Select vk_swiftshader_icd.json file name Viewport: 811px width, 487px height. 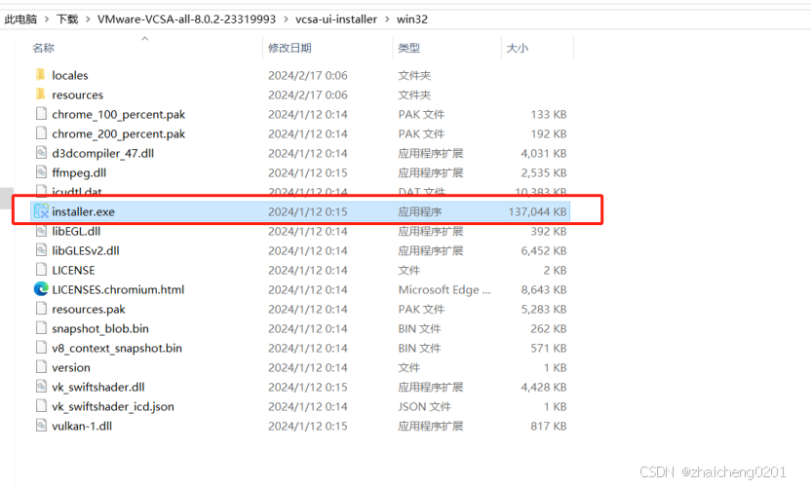tap(113, 407)
